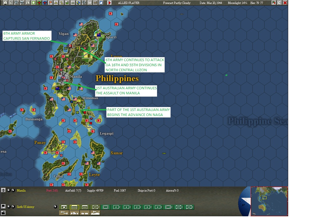This screenshot has width=320, height=218.
Task: Click the 'Fuel: 1067' value
Action: (x=120, y=190)
